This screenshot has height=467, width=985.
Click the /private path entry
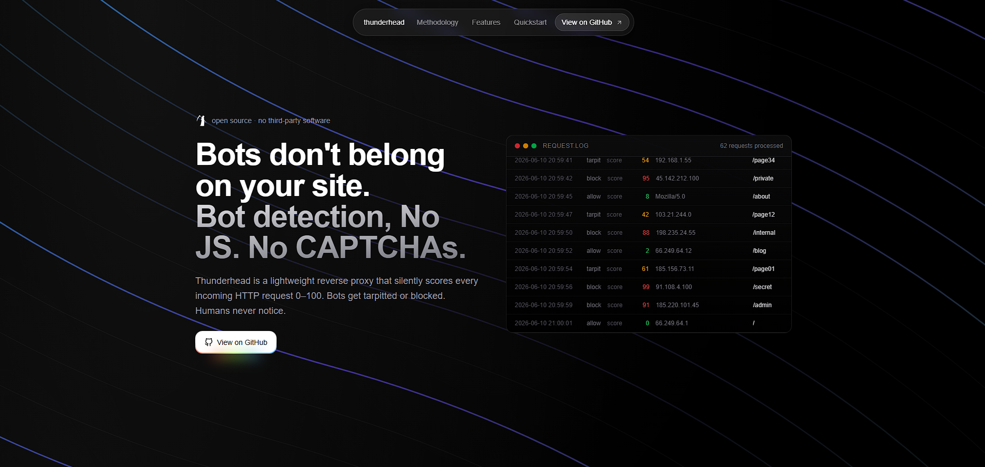pyautogui.click(x=763, y=178)
